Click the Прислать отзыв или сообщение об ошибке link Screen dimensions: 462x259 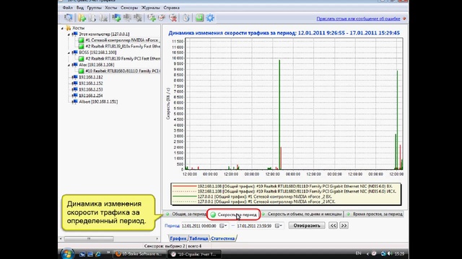coord(358,19)
